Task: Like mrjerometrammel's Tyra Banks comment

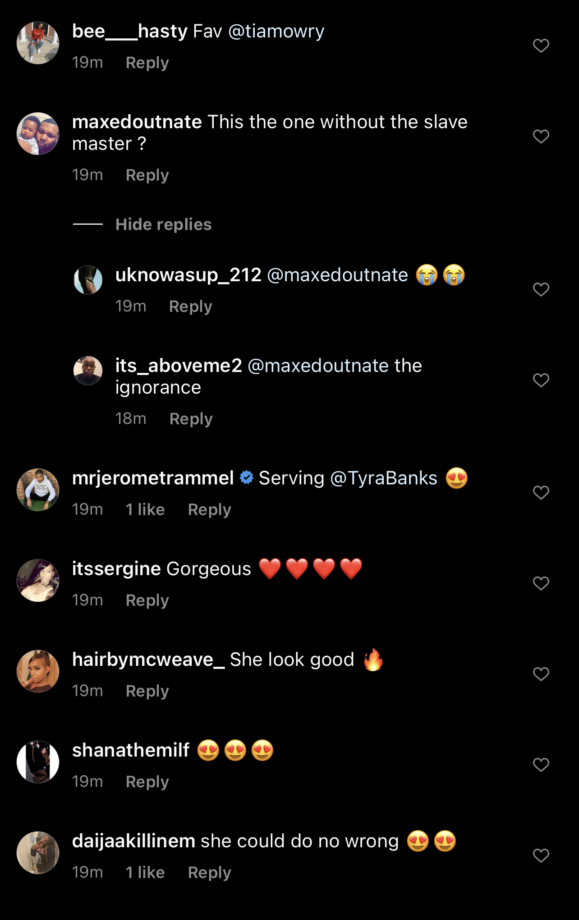Action: [x=541, y=493]
